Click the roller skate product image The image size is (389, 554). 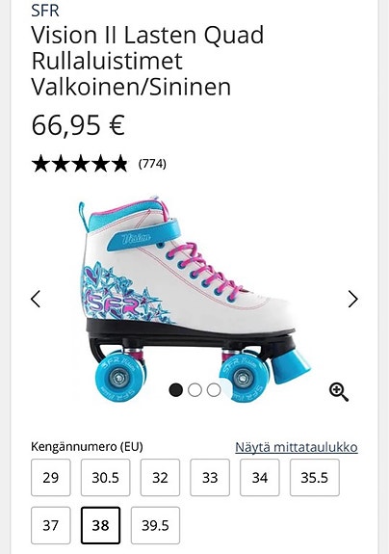point(194,299)
